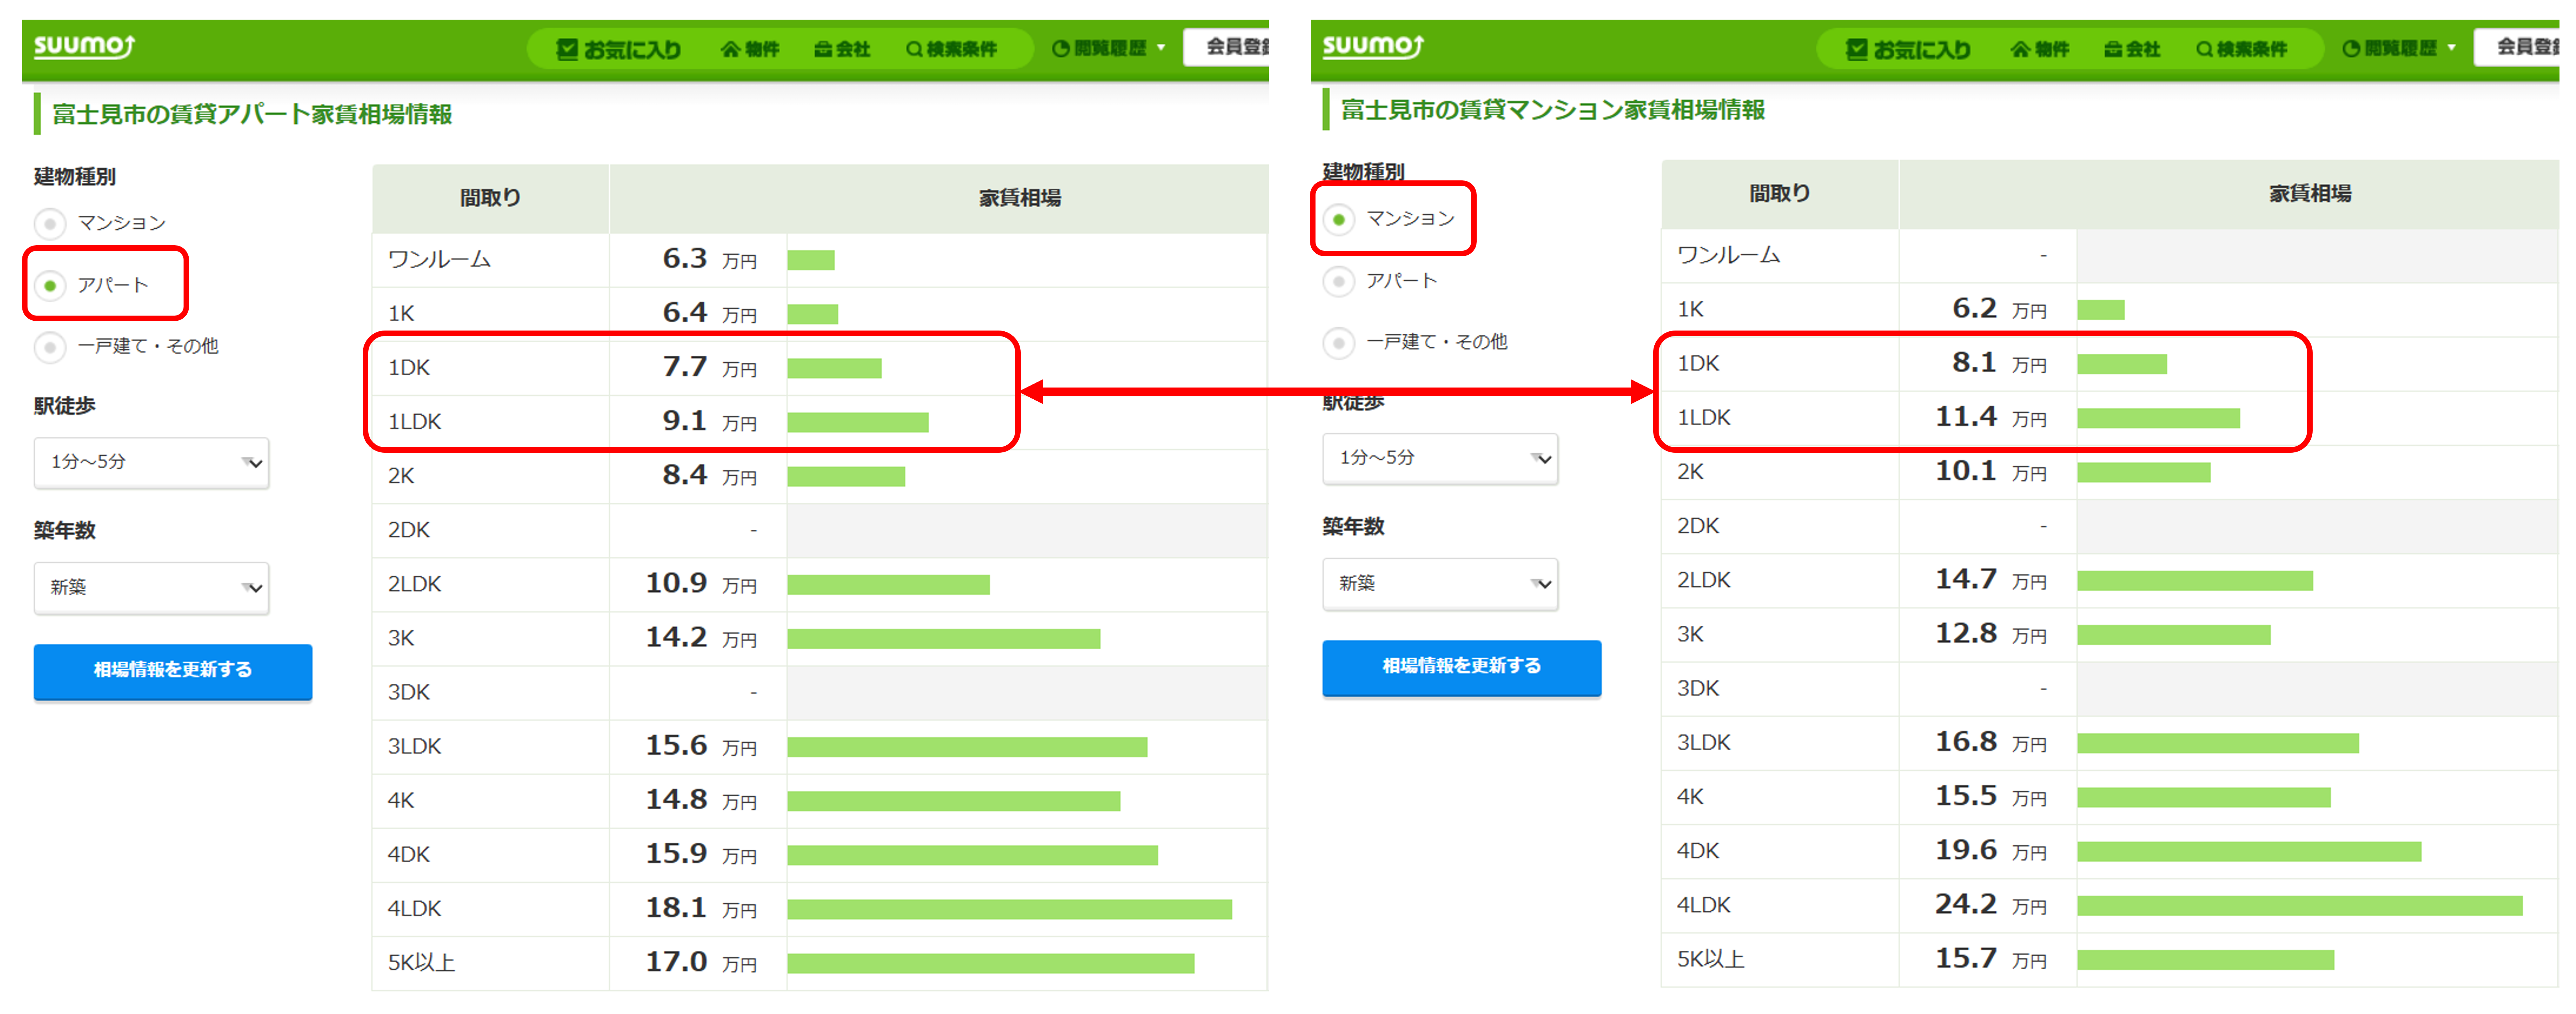Click 富士見市の賃貸マンション家賃相場情報 heading
Viewport: 2576px width, 1014px height.
[1553, 110]
